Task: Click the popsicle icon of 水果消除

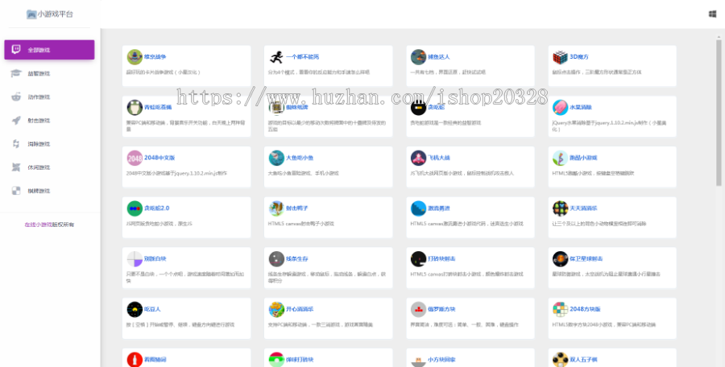Action: [x=560, y=107]
